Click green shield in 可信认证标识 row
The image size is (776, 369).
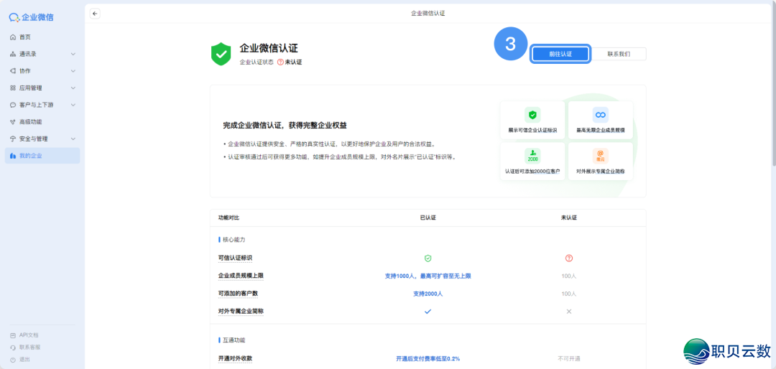click(428, 258)
